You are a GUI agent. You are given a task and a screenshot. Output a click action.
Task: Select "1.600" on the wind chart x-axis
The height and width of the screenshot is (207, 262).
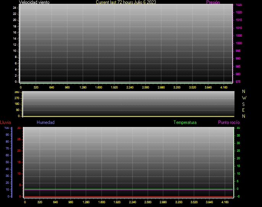[99, 87]
